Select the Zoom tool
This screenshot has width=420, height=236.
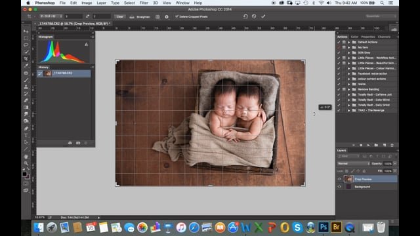point(26,163)
